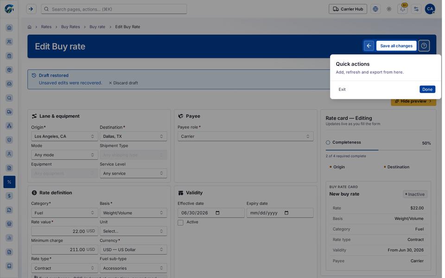
Task: Open Mode dropdown
Action: pyautogui.click(x=64, y=155)
